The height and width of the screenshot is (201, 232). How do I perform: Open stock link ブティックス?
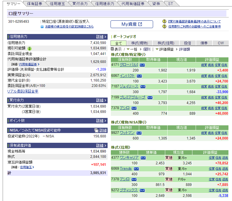click(129, 190)
